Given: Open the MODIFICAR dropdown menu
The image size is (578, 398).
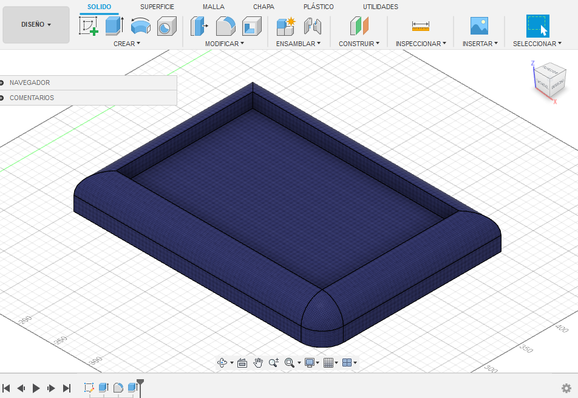Looking at the screenshot, I should click(x=225, y=43).
